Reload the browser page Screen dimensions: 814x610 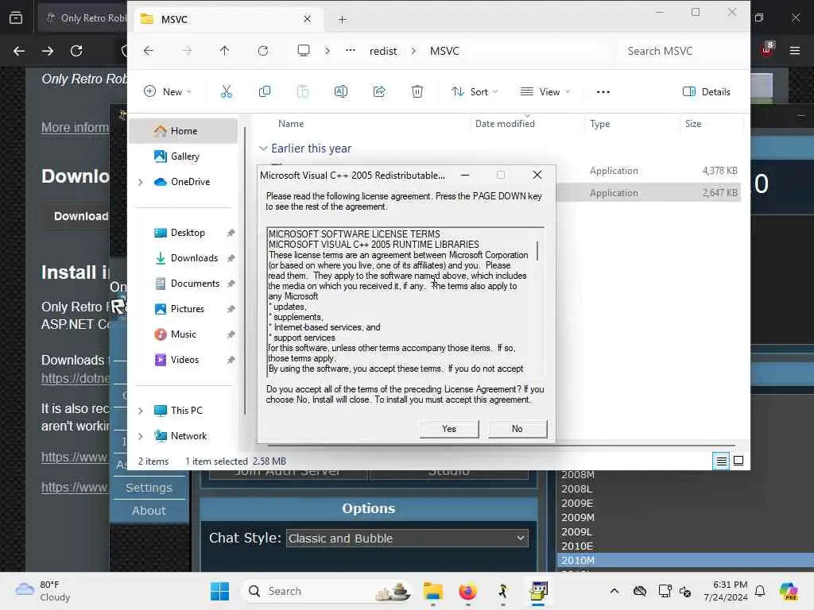(x=76, y=51)
